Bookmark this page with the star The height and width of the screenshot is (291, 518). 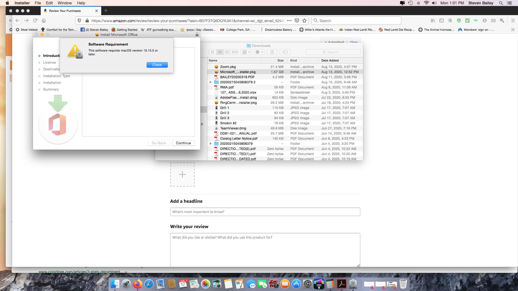coord(304,21)
